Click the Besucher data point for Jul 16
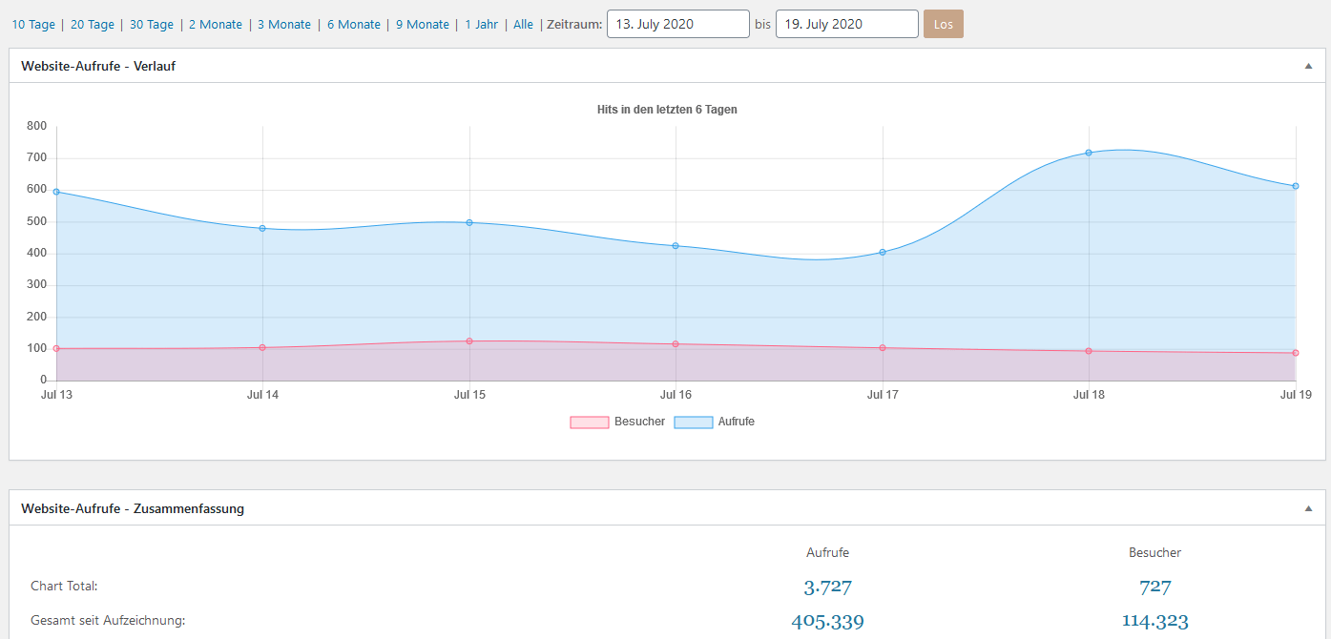 (x=676, y=344)
